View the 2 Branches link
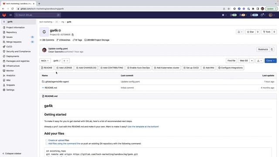 (63, 40)
